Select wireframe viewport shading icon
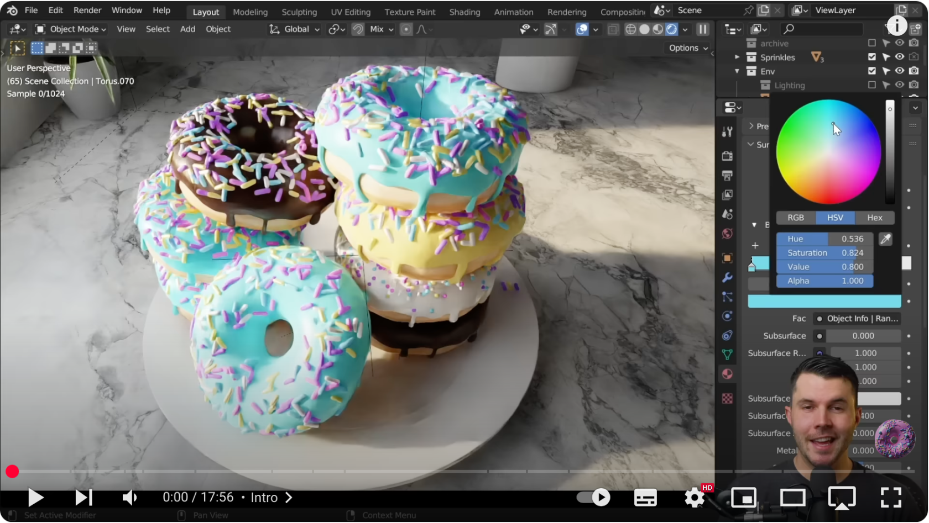 [x=630, y=29]
